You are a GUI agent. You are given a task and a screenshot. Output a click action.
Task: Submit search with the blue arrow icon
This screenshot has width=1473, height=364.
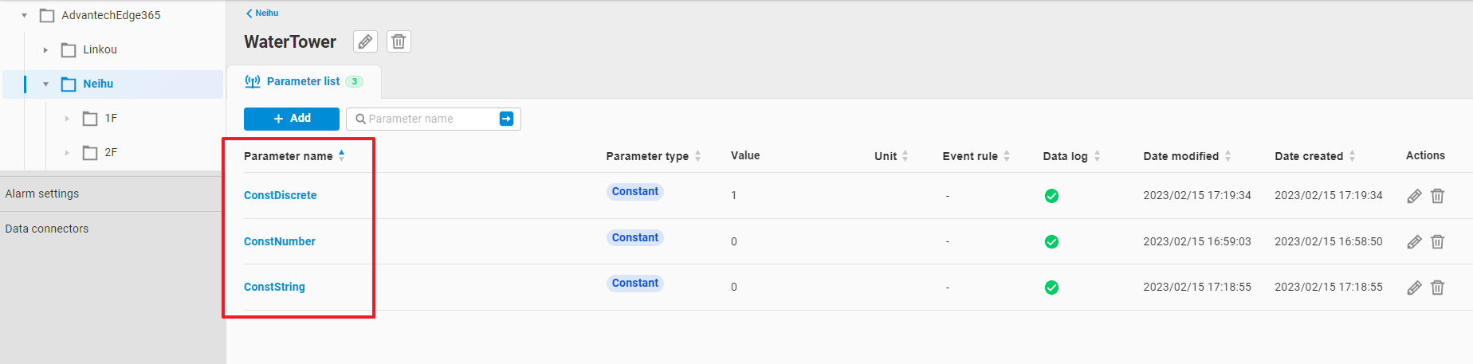tap(506, 119)
